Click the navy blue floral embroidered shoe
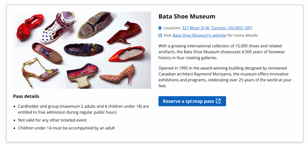308x146 pixels. point(84,49)
